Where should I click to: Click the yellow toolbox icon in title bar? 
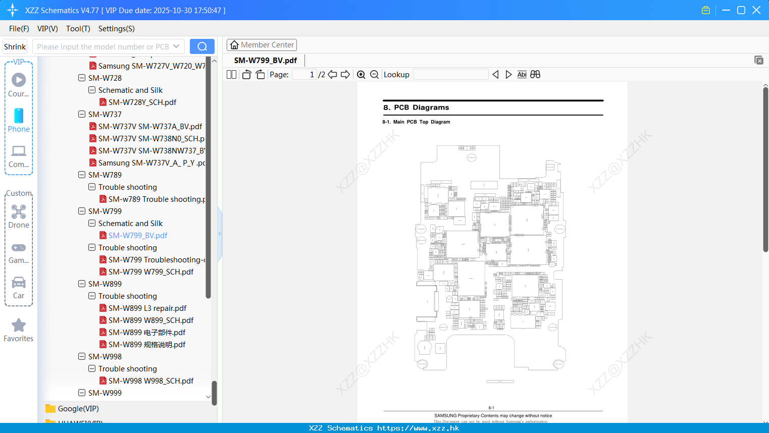pos(706,10)
